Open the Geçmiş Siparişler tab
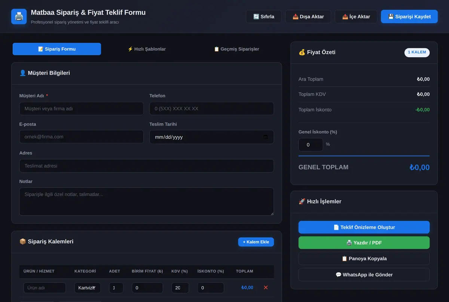Image resolution: width=449 pixels, height=302 pixels. coord(236,49)
